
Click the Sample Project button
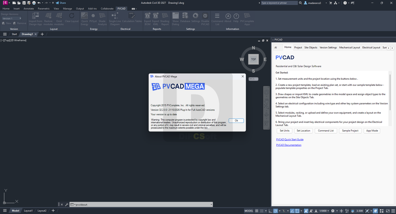350,131
